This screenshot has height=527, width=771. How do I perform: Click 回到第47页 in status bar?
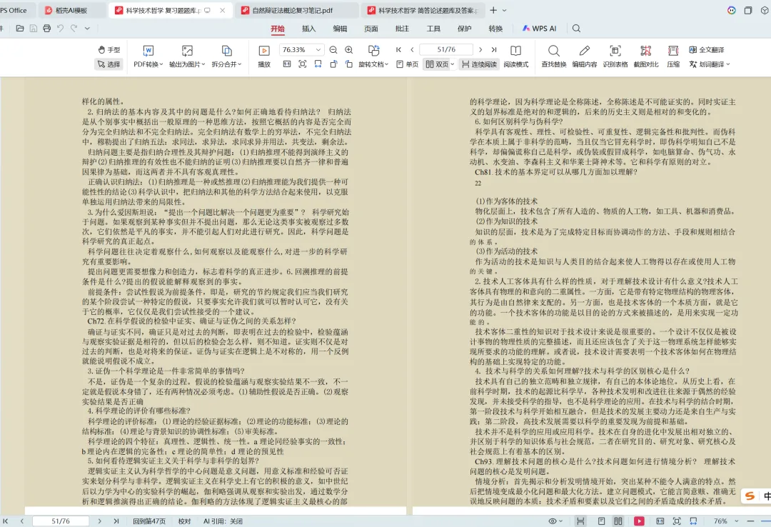pos(149,521)
